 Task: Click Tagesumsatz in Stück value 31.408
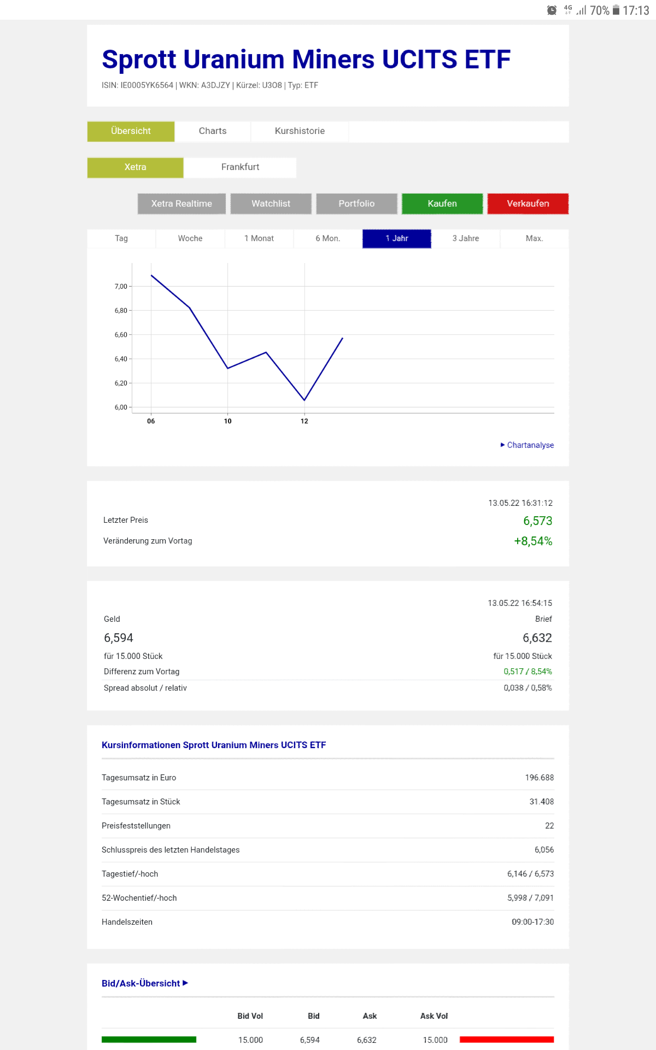(542, 802)
